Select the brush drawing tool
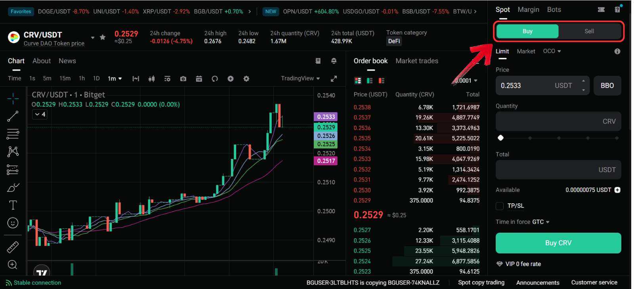 pos(13,187)
